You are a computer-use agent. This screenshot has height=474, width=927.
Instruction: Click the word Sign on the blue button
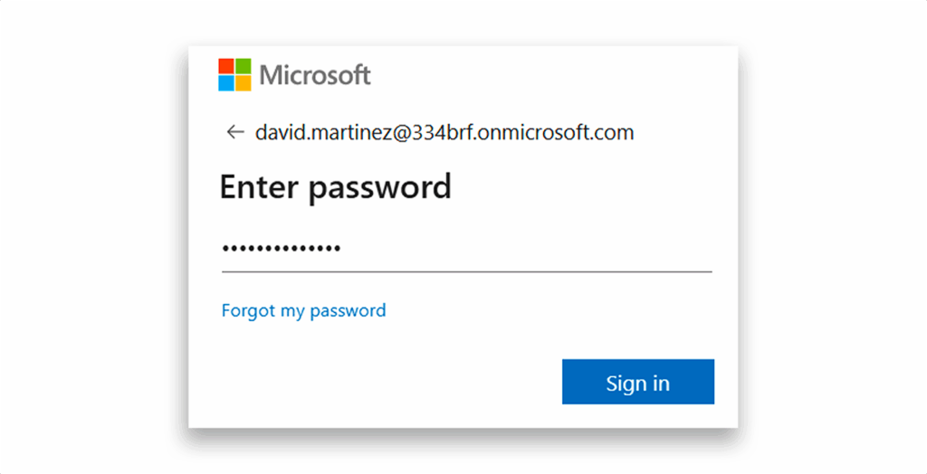(625, 383)
